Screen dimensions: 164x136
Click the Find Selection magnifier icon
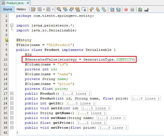59,9
